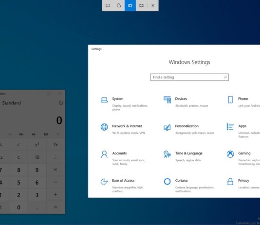Click the 8 key in Calculator
The height and width of the screenshot is (225, 260).
point(19,170)
